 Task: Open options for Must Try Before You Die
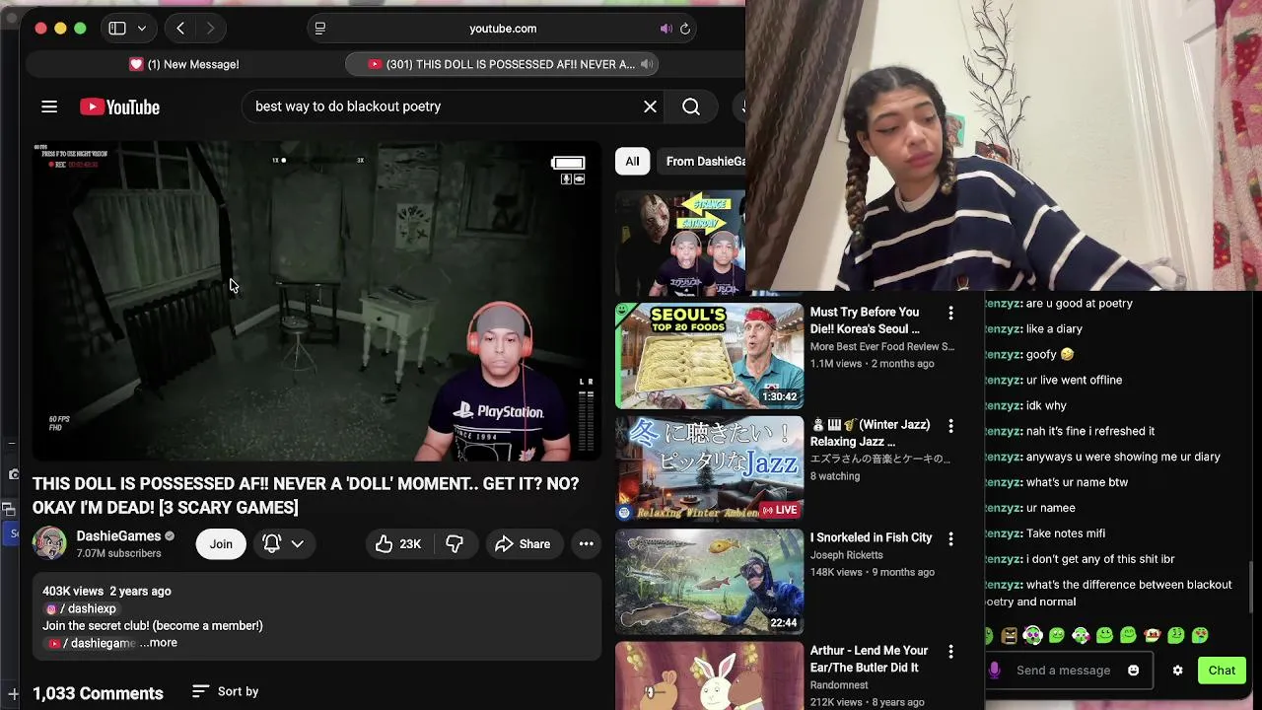pos(950,313)
